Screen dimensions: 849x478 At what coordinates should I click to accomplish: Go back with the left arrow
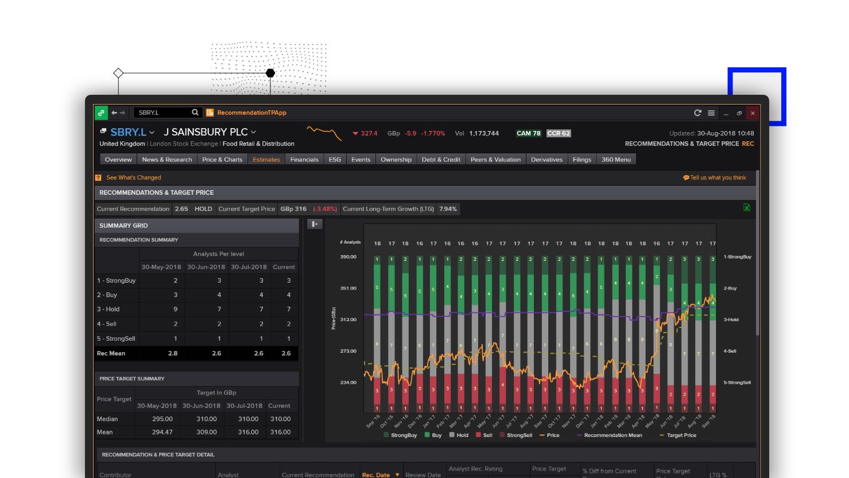(114, 113)
